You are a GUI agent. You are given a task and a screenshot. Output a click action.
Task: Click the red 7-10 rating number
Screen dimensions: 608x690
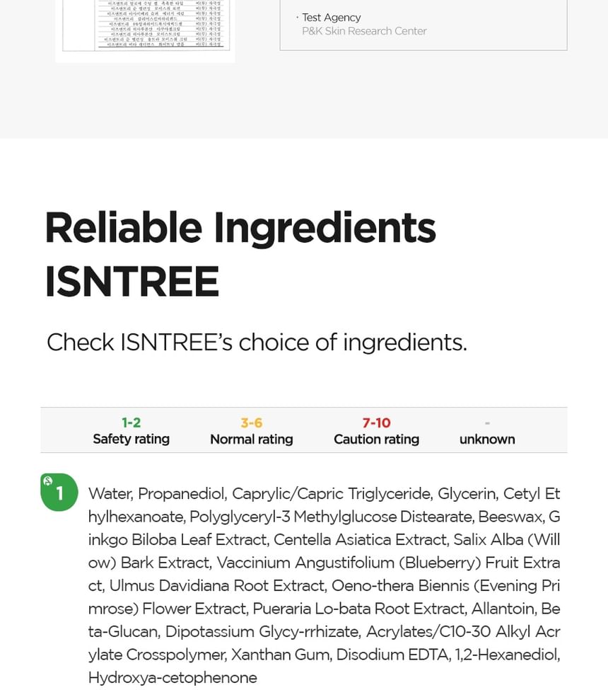[x=376, y=422]
